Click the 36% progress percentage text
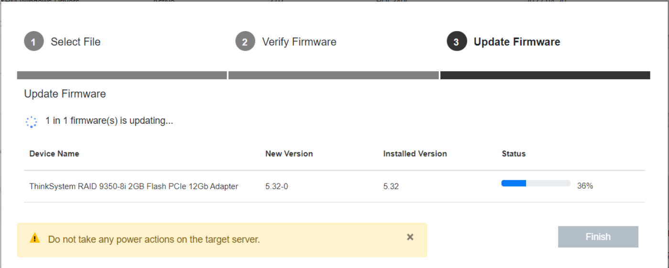This screenshot has width=669, height=268. [585, 186]
